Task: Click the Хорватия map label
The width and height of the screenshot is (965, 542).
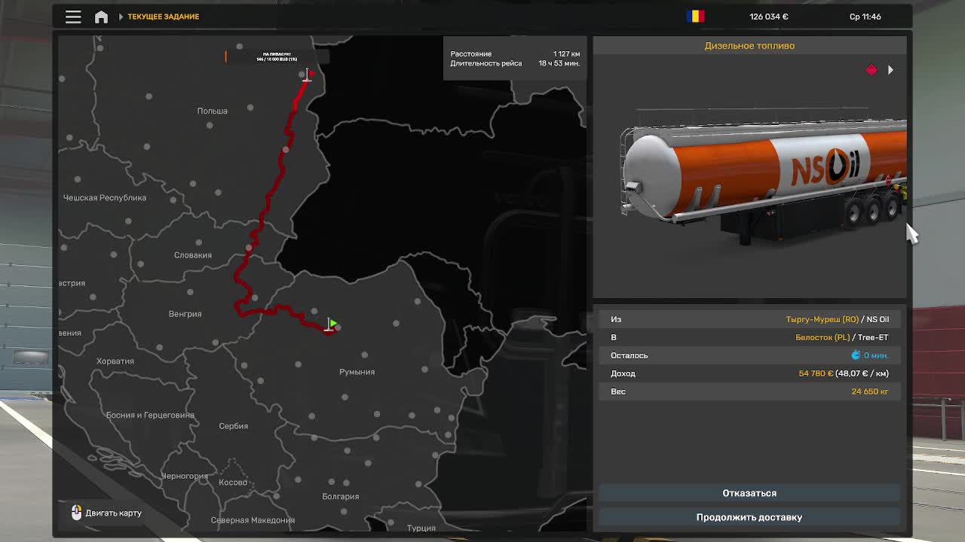Action: [x=115, y=361]
